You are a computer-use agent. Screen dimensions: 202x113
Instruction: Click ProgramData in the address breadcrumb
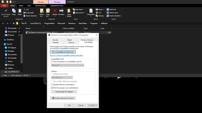(x=49, y=24)
